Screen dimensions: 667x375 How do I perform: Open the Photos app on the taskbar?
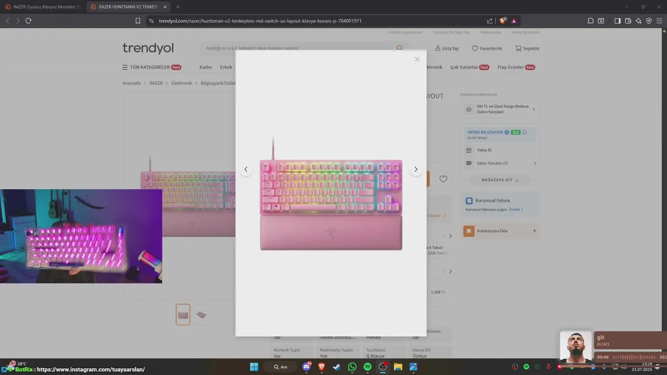(x=413, y=367)
